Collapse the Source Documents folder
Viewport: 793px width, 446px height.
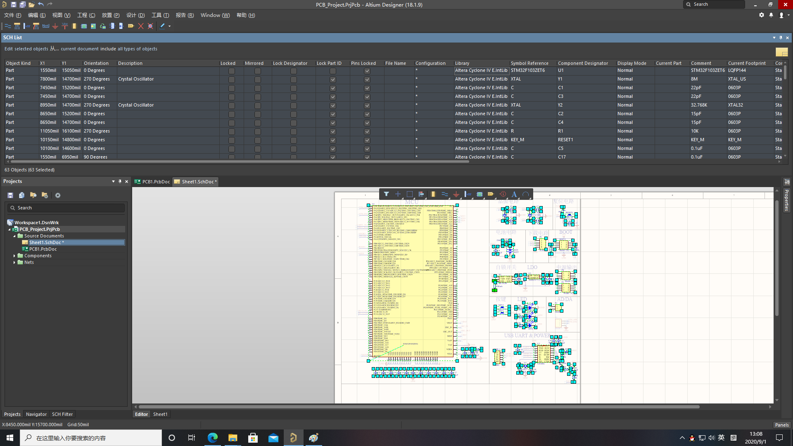(14, 236)
